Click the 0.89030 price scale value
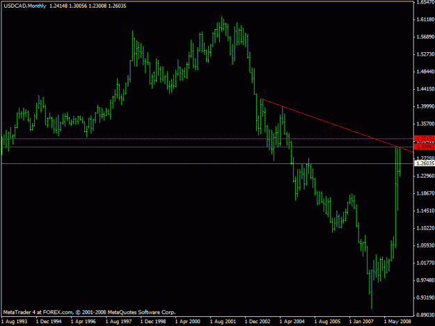The width and height of the screenshot is (435, 326). point(425,315)
